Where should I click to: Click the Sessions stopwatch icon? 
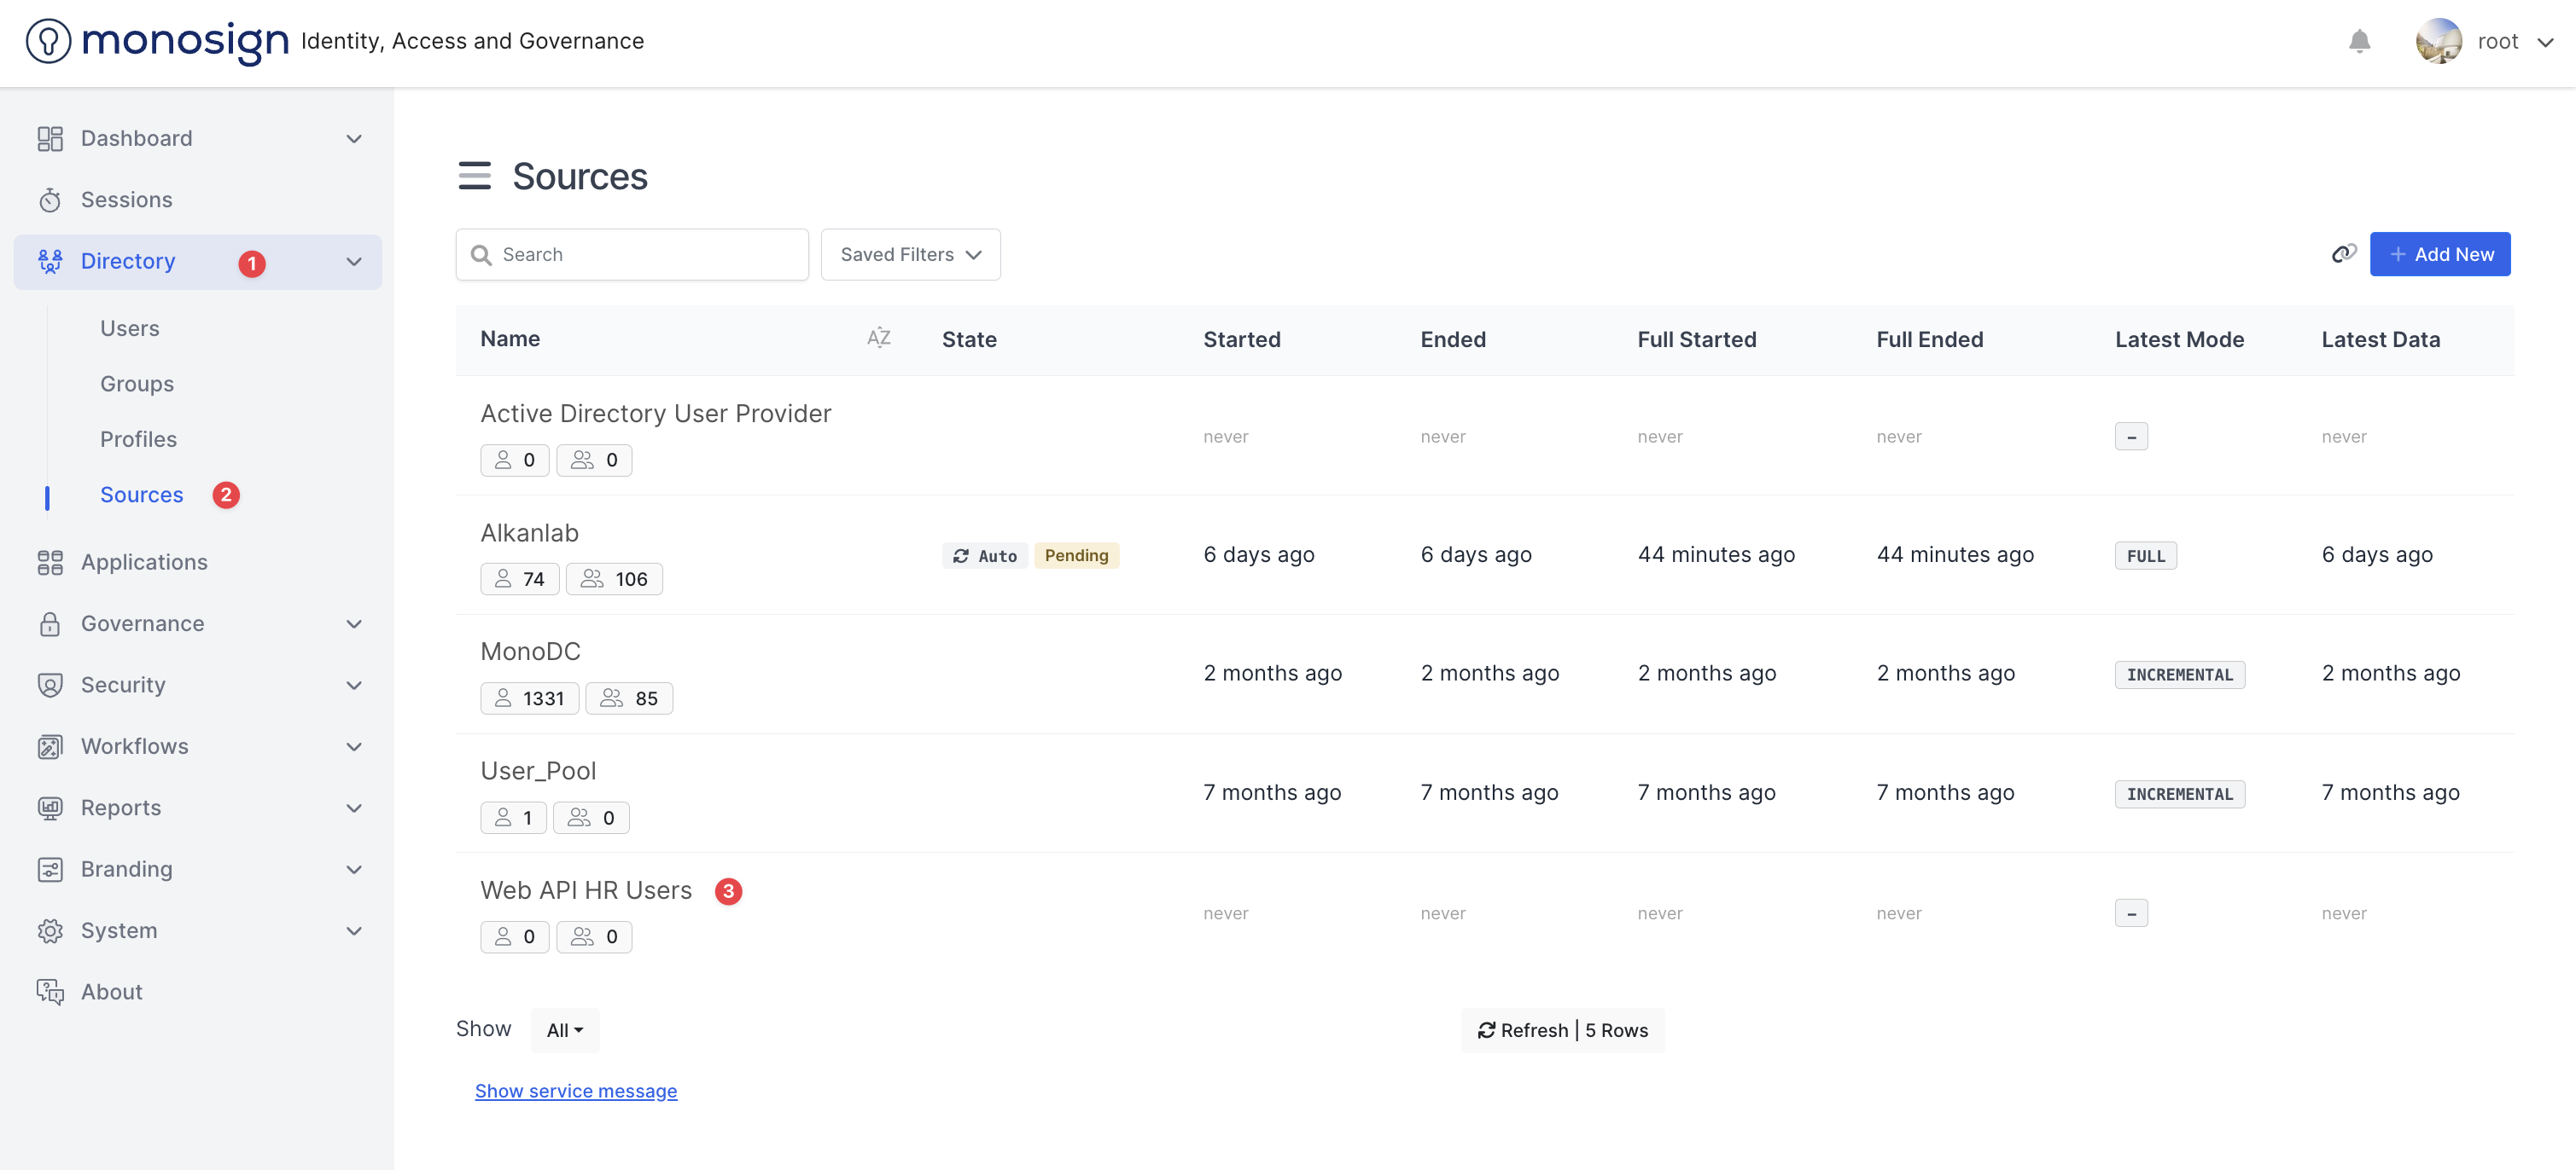(50, 200)
